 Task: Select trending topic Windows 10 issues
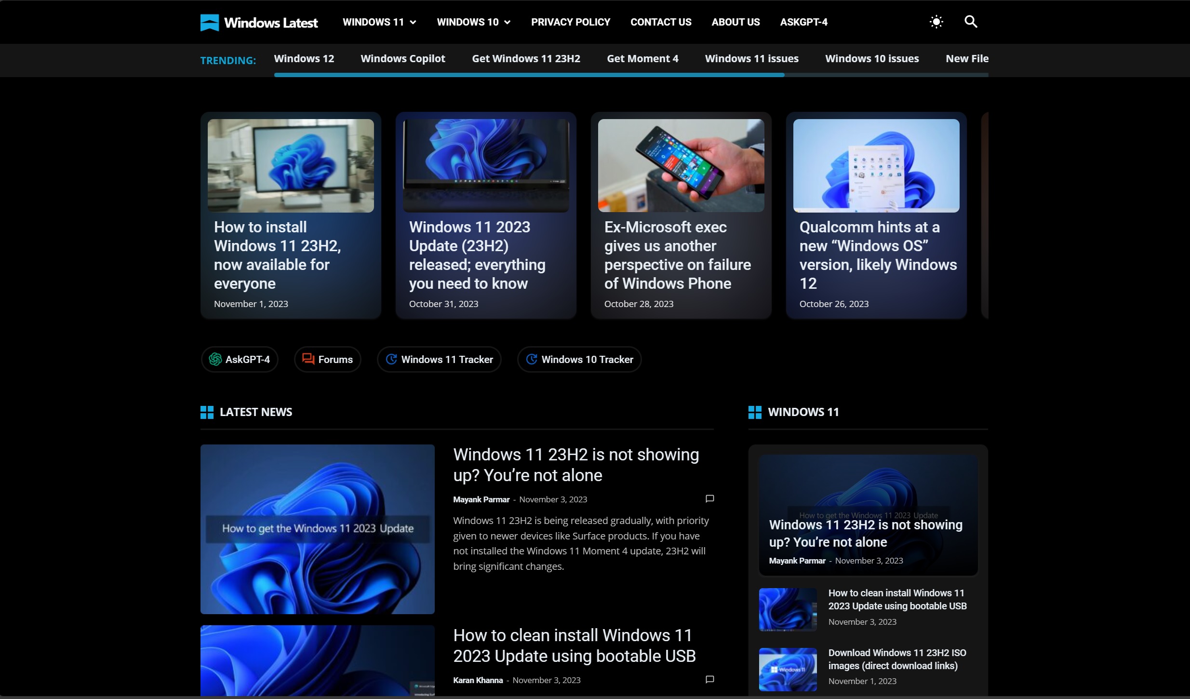[x=872, y=58]
